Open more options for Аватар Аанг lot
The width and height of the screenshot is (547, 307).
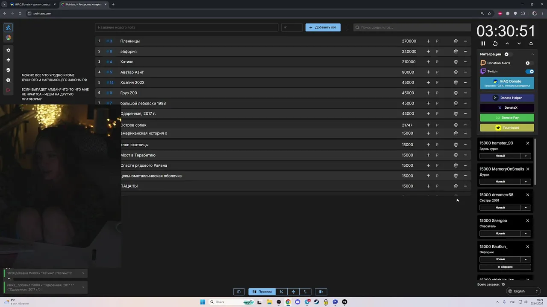click(465, 72)
